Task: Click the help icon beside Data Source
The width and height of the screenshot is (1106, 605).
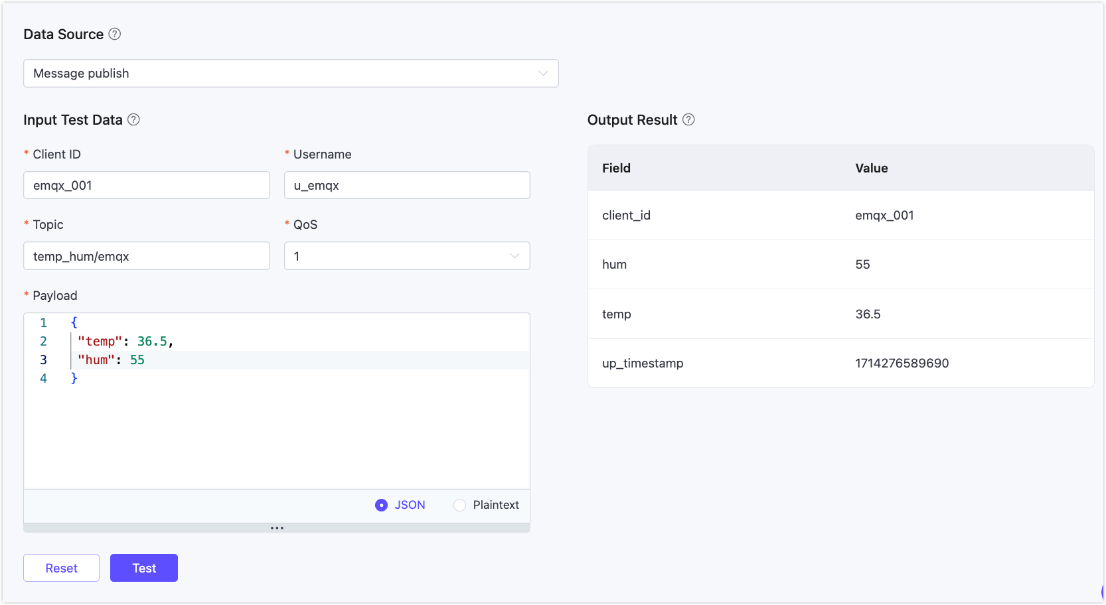Action: coord(115,34)
